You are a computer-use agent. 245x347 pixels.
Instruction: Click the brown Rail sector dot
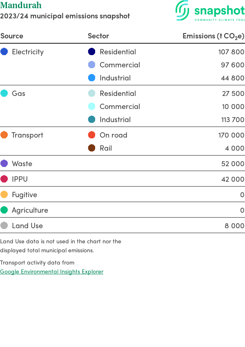click(92, 148)
